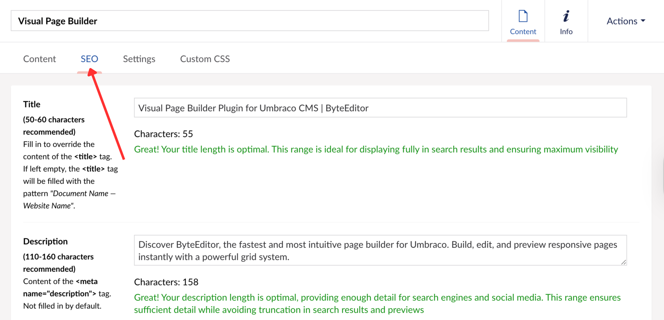The height and width of the screenshot is (320, 664).
Task: Select the SEO tab
Action: pyautogui.click(x=89, y=59)
